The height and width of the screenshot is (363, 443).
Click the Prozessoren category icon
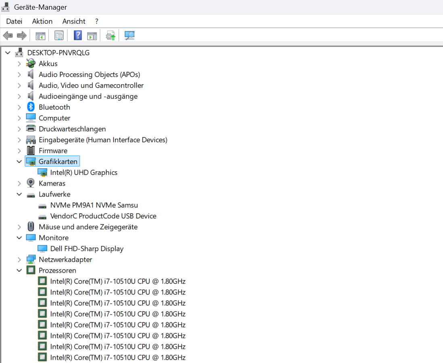[x=31, y=270]
